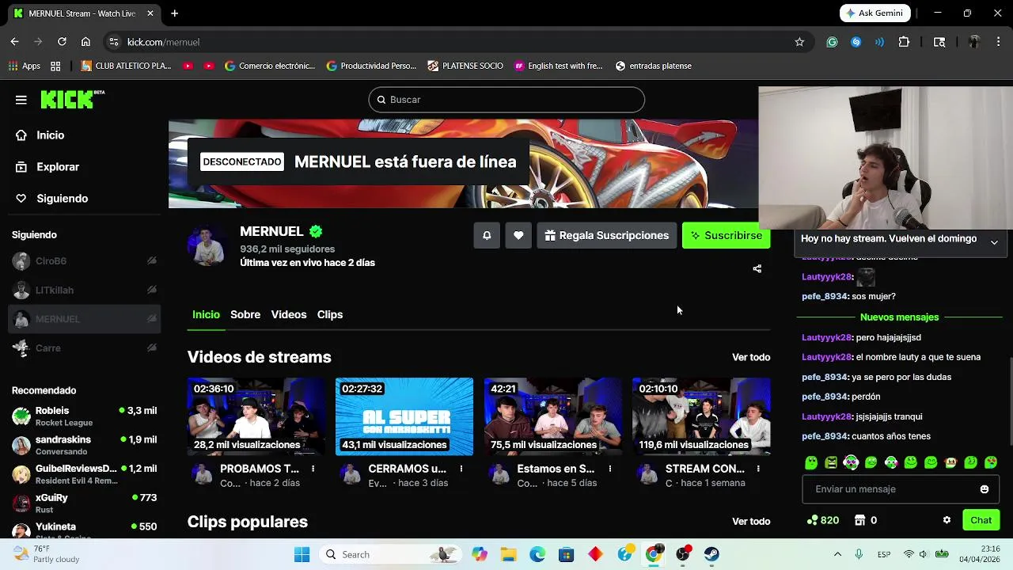Toggle notifications for LITkillah in Siguiendo
Viewport: 1013px width, 570px height.
coord(151,290)
